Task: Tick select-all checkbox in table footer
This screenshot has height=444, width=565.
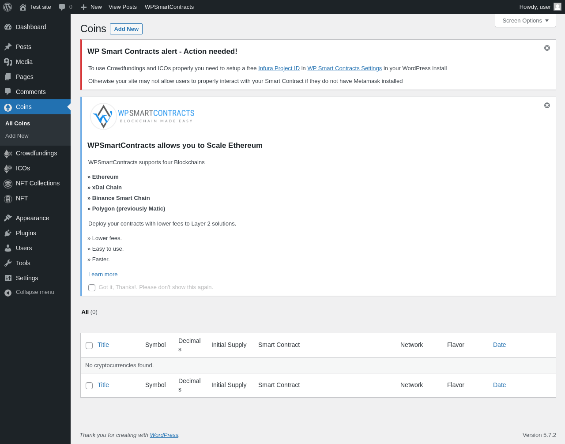Action: (89, 386)
